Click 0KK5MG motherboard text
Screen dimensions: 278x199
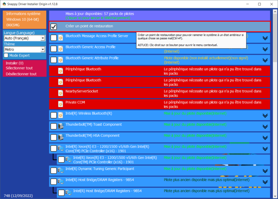[x=13, y=25]
